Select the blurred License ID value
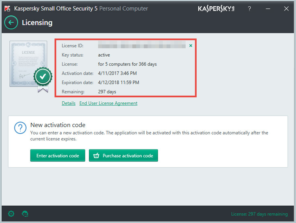This screenshot has height=223, width=296. click(x=142, y=45)
